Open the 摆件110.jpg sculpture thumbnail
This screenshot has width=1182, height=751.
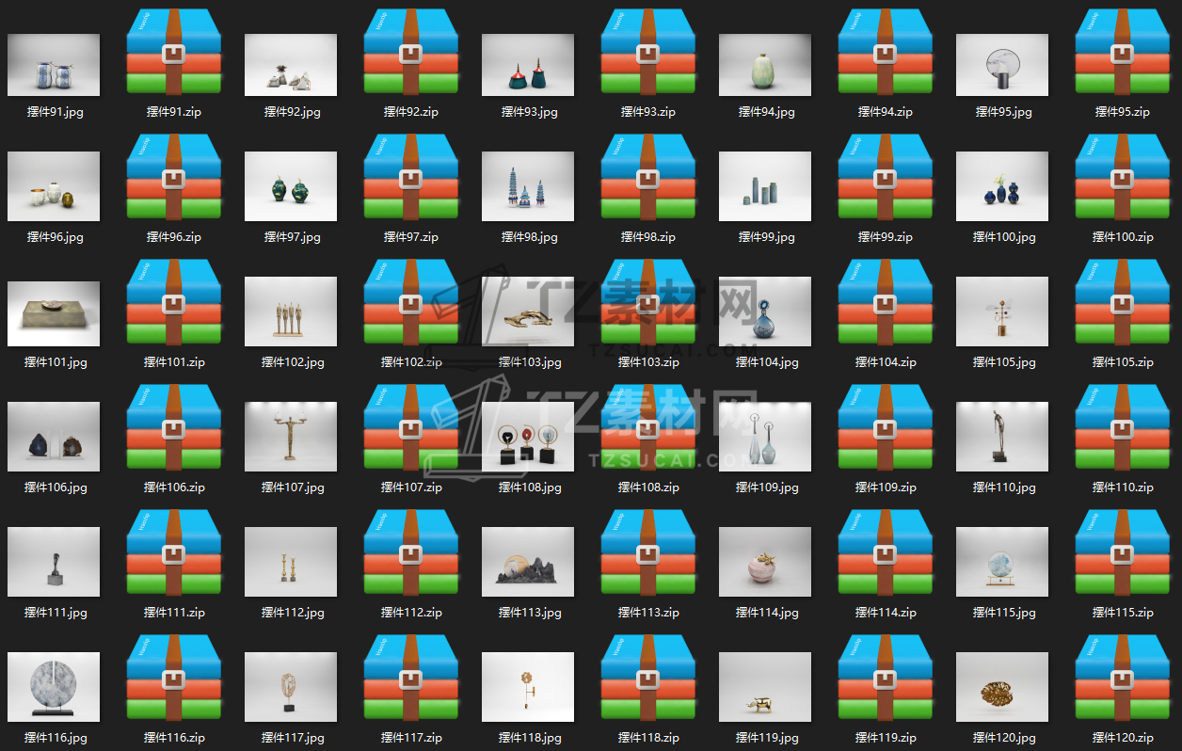pos(1002,437)
